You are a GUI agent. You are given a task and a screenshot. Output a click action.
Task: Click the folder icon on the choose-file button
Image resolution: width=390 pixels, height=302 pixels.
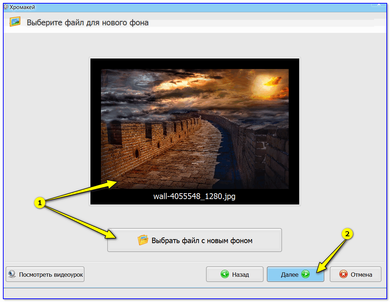[143, 240]
